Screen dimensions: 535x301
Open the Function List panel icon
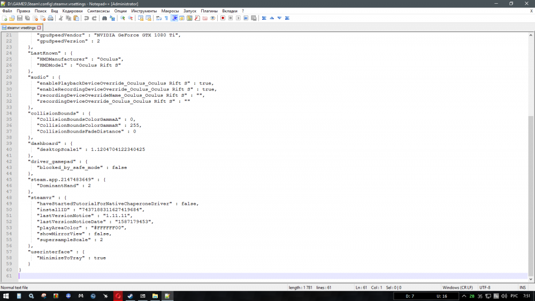(197, 18)
